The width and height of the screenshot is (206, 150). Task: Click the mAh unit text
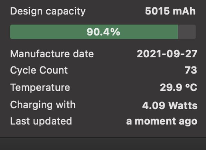point(184,12)
